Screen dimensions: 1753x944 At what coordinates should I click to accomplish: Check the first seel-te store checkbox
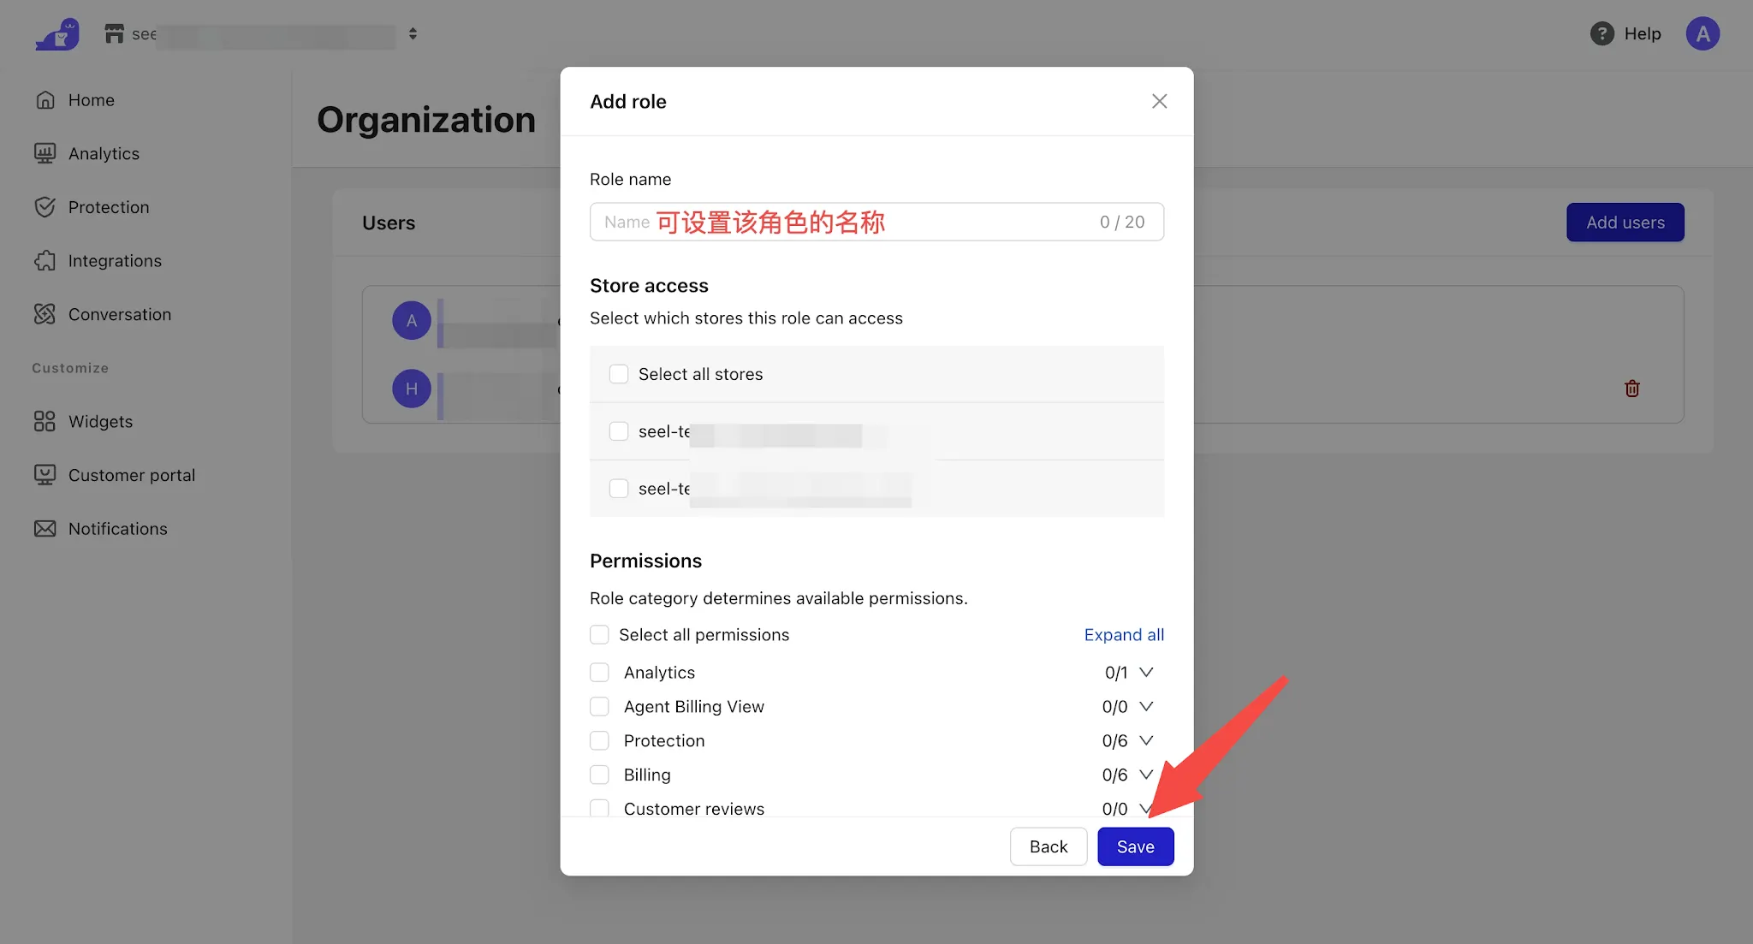619,431
